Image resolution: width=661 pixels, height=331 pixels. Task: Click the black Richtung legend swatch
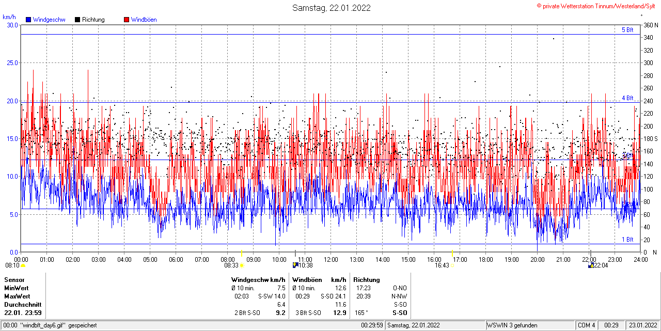[x=77, y=20]
